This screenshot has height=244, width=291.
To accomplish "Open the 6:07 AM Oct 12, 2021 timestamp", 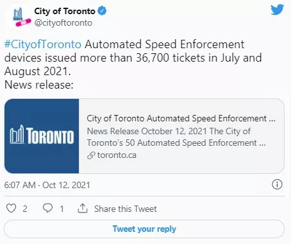I will click(x=47, y=185).
